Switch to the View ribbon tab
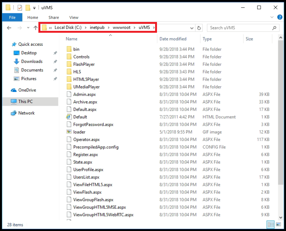The height and width of the screenshot is (231, 286). tap(74, 17)
